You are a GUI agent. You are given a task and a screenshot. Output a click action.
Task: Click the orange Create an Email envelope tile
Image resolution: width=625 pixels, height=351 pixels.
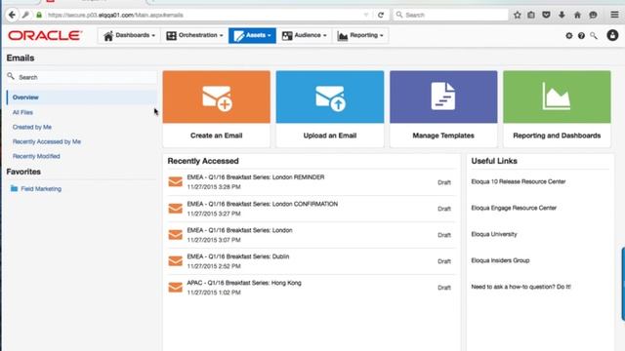pyautogui.click(x=217, y=97)
